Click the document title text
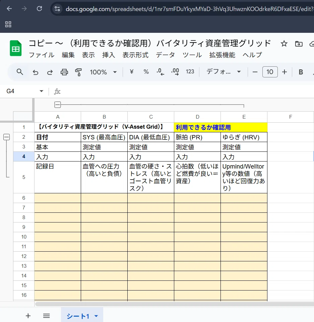 coord(150,43)
